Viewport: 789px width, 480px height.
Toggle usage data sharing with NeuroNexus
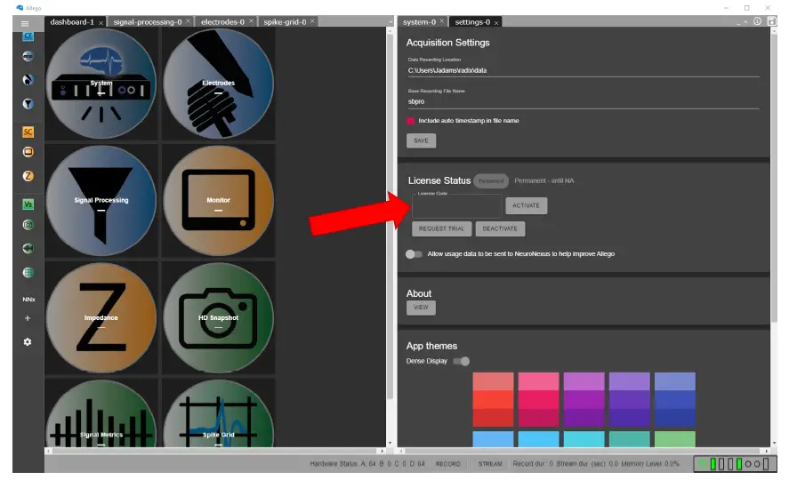pyautogui.click(x=415, y=254)
